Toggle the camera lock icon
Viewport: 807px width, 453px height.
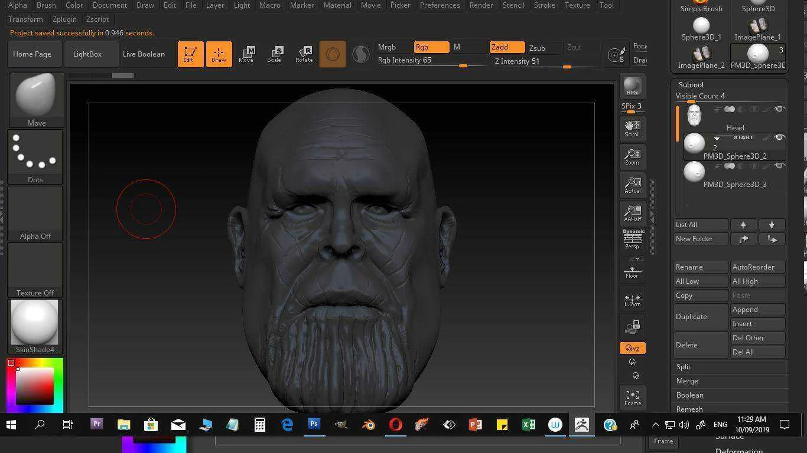[x=632, y=326]
